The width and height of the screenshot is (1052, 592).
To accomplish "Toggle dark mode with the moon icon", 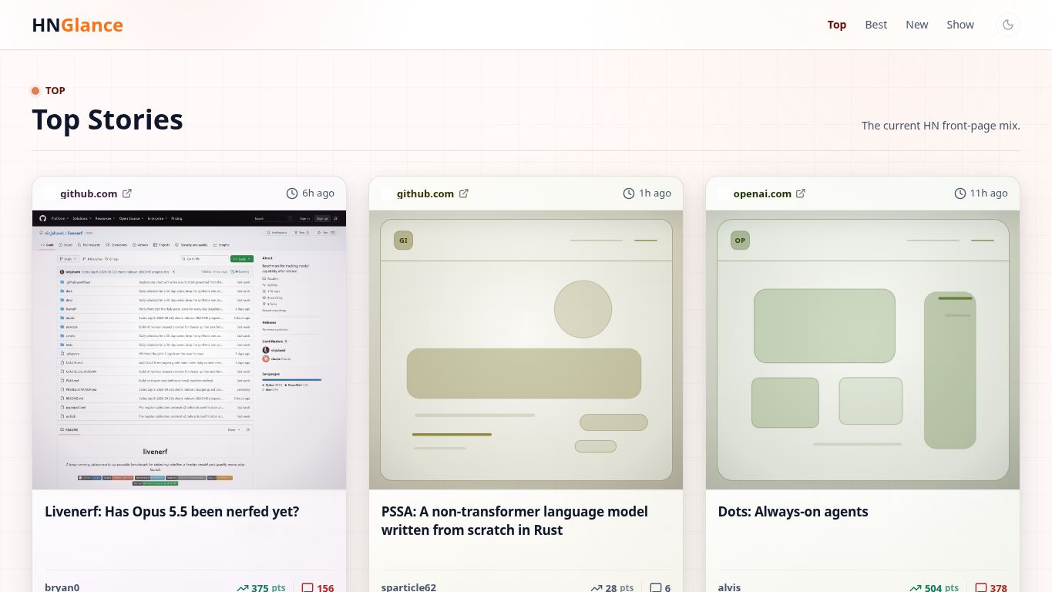I will click(x=1007, y=25).
